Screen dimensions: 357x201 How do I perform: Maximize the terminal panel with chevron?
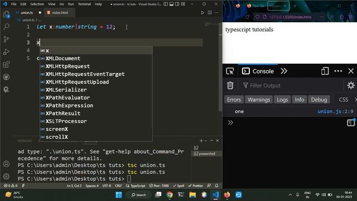coord(211,141)
